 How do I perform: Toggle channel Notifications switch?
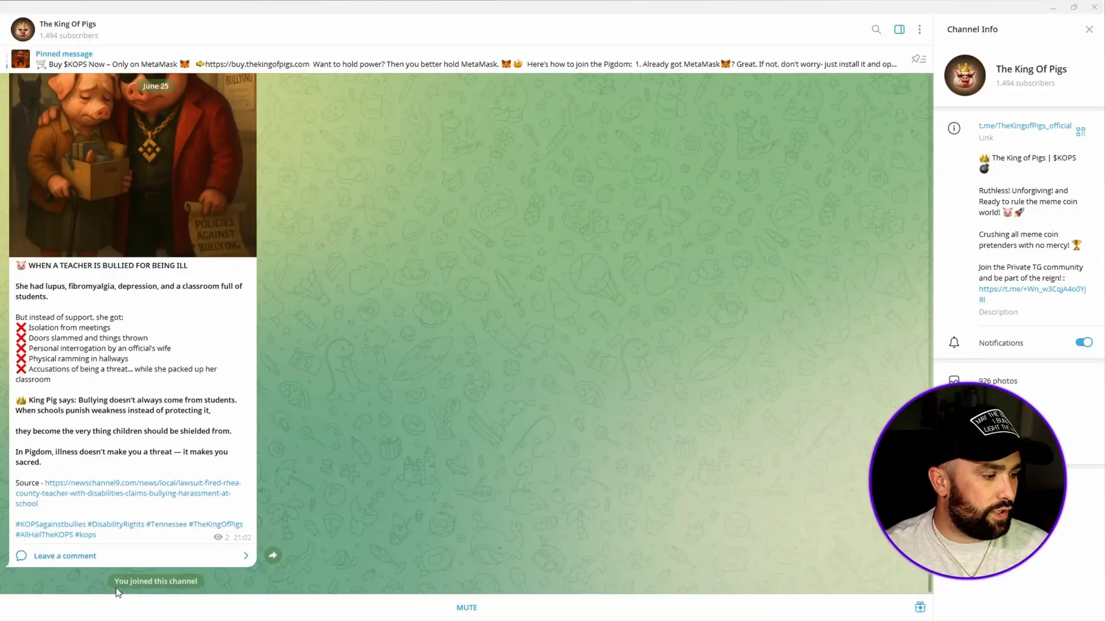pyautogui.click(x=1084, y=342)
